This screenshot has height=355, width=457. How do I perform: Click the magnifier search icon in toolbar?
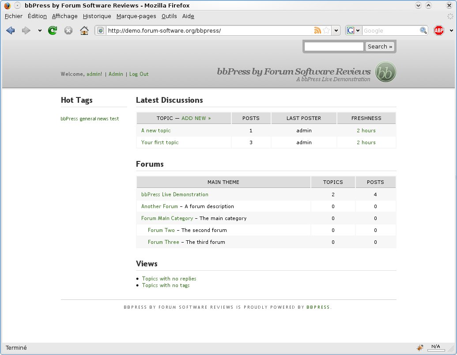(x=423, y=30)
